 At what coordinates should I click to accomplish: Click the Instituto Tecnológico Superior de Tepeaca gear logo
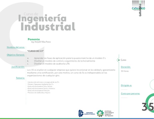pyautogui.click(x=100, y=114)
